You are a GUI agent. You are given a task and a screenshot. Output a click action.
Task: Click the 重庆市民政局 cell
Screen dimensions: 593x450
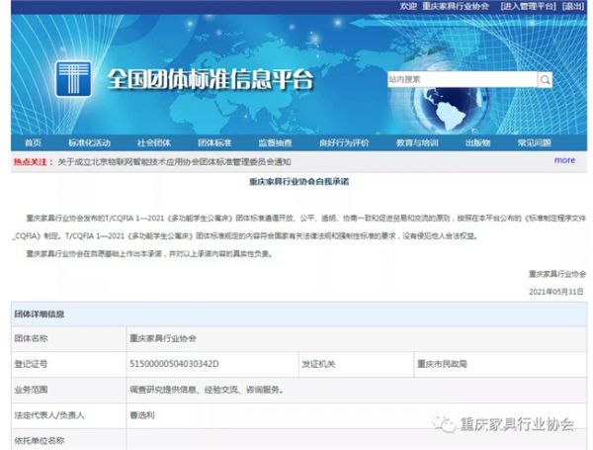point(500,364)
